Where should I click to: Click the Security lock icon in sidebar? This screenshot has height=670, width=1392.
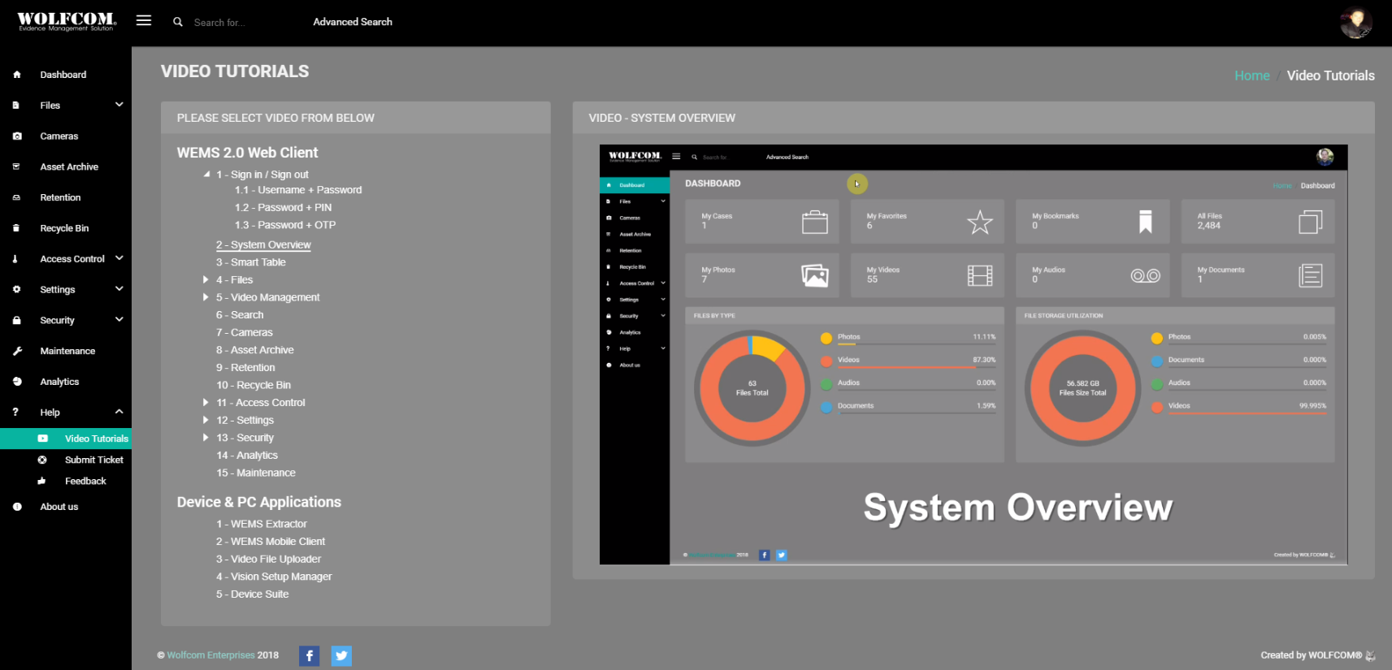(x=17, y=321)
